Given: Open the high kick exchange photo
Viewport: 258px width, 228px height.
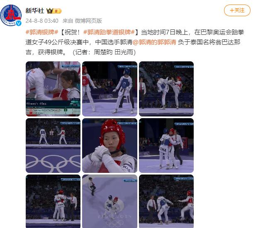Looking at the screenshot, I should [x=166, y=89].
